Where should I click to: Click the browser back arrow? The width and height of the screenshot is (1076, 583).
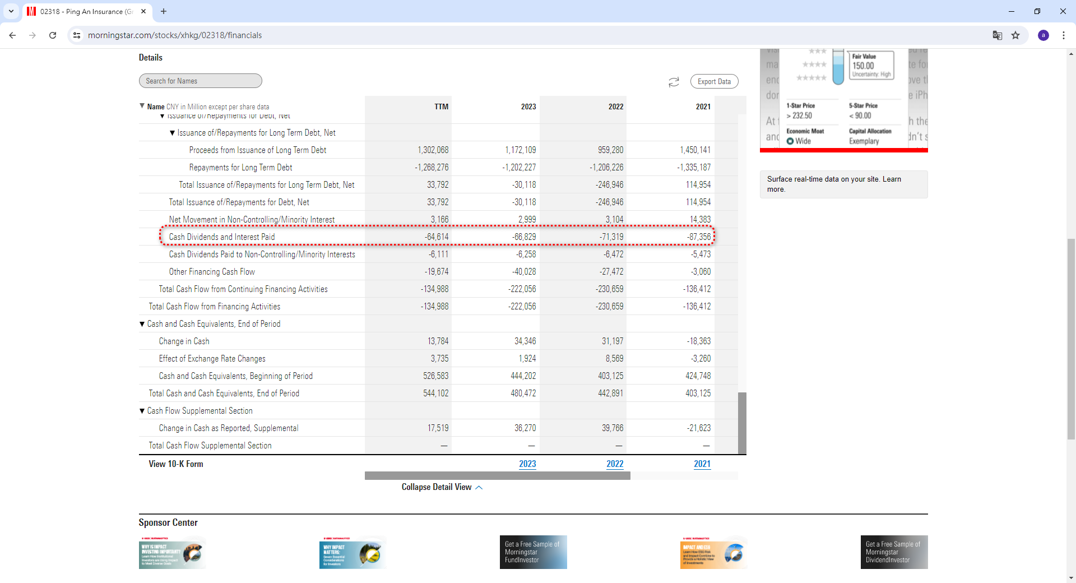12,35
